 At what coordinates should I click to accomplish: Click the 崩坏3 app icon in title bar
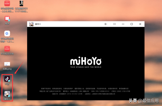31,24
